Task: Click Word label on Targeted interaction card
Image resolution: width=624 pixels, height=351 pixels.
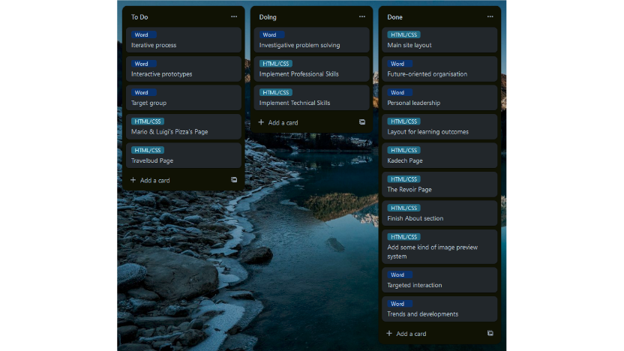Action: pyautogui.click(x=400, y=274)
